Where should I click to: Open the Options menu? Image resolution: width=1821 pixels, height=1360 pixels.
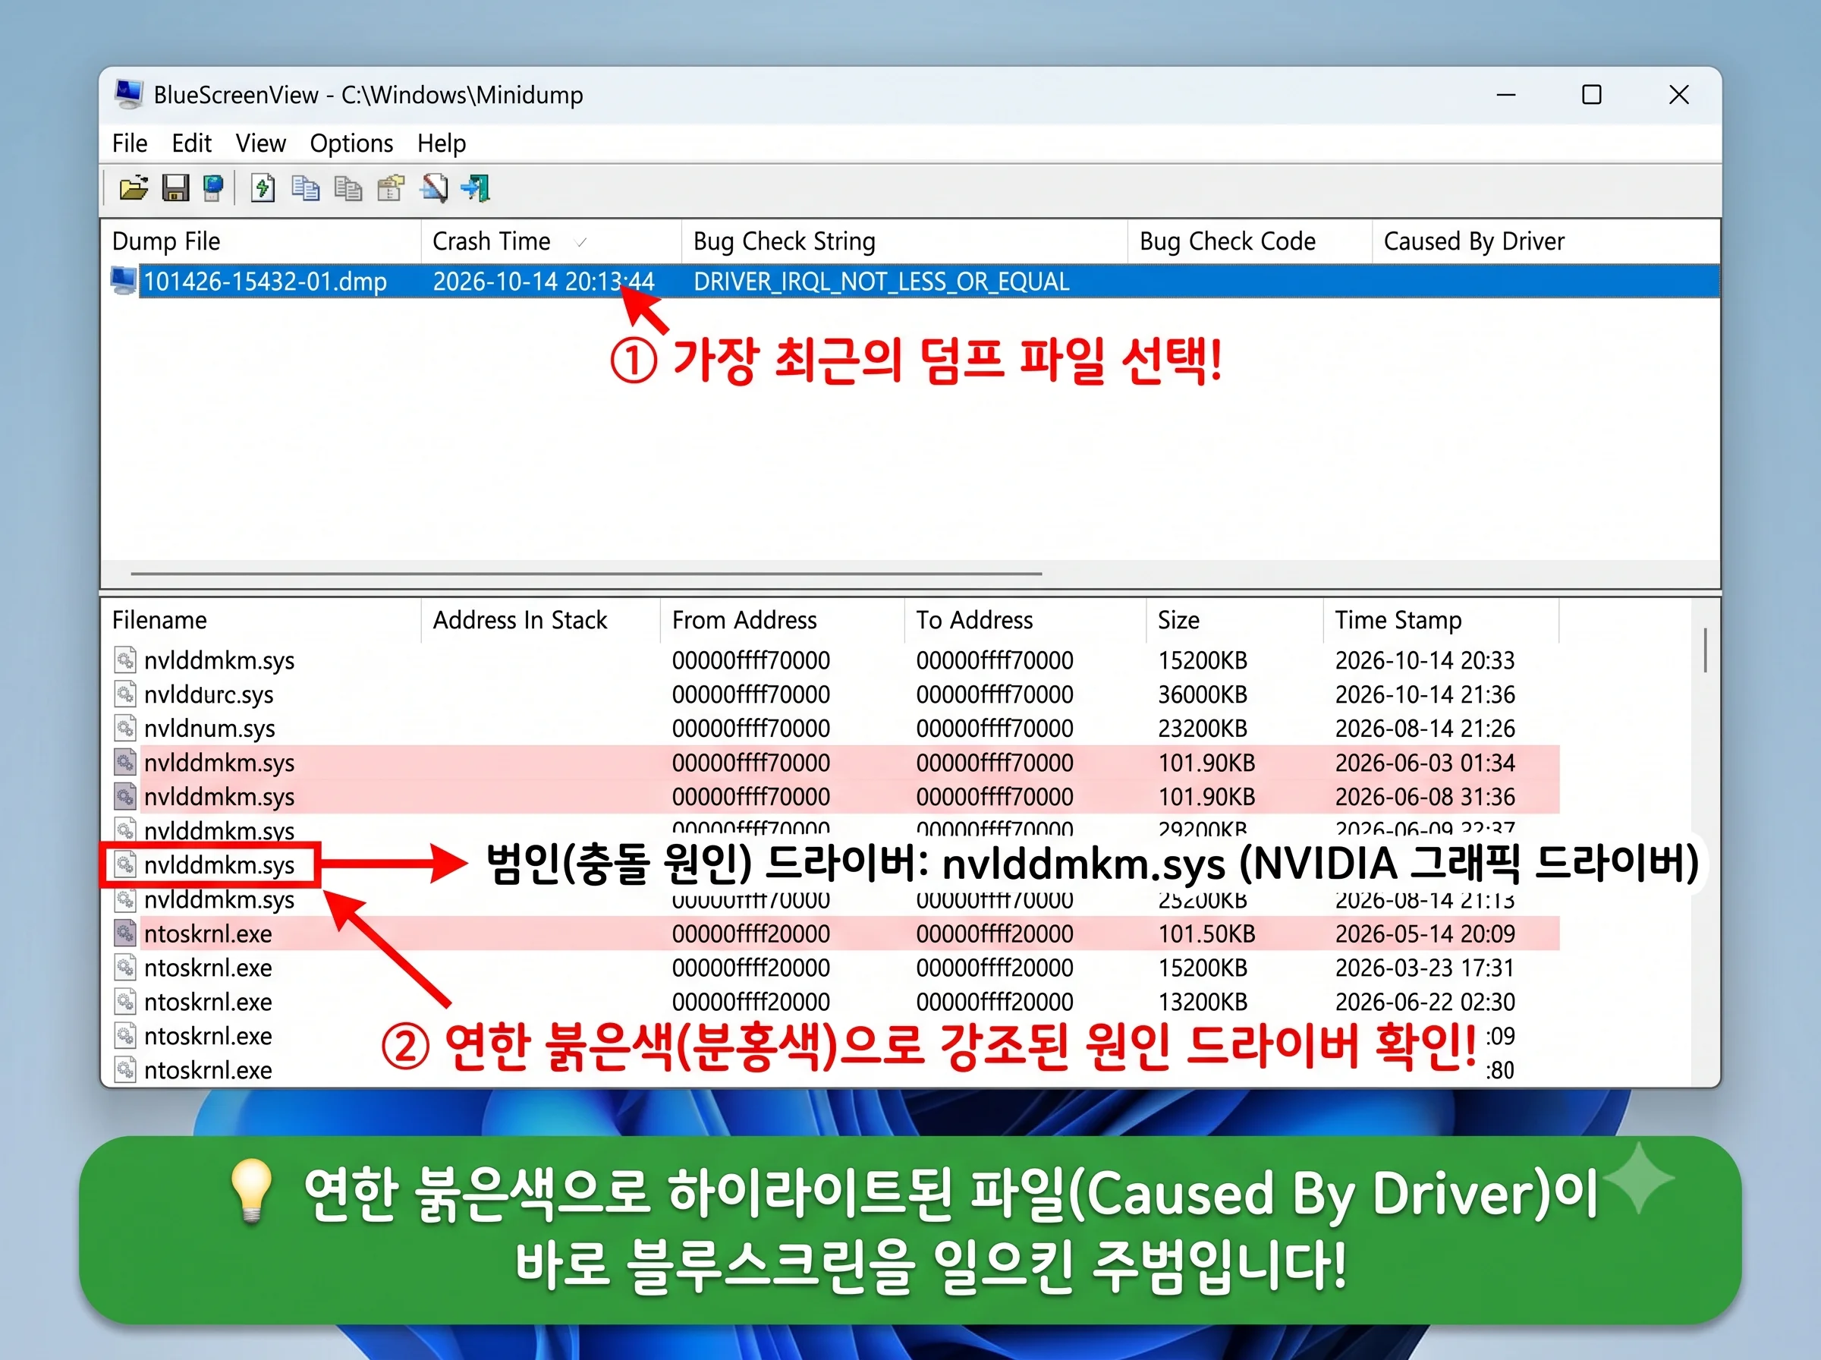click(x=351, y=143)
